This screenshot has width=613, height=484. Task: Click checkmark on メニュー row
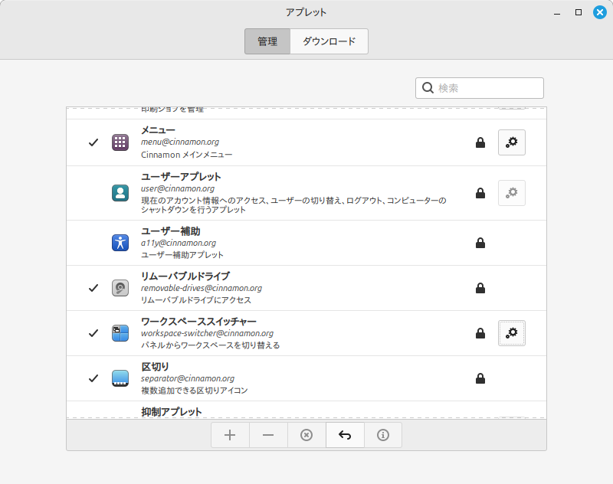93,142
